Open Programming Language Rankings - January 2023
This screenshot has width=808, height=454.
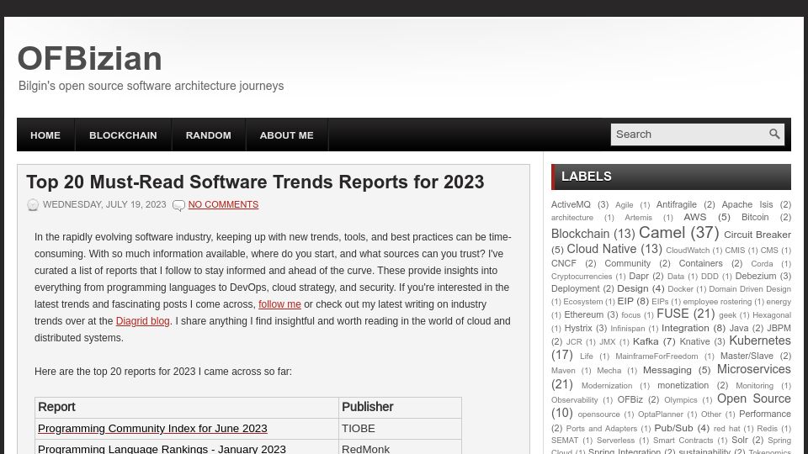click(x=162, y=449)
